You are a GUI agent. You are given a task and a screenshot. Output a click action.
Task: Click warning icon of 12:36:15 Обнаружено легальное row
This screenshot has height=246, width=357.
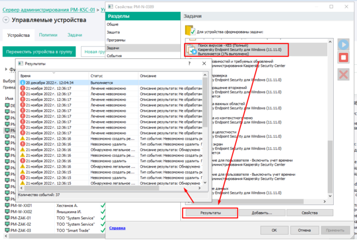23,183
